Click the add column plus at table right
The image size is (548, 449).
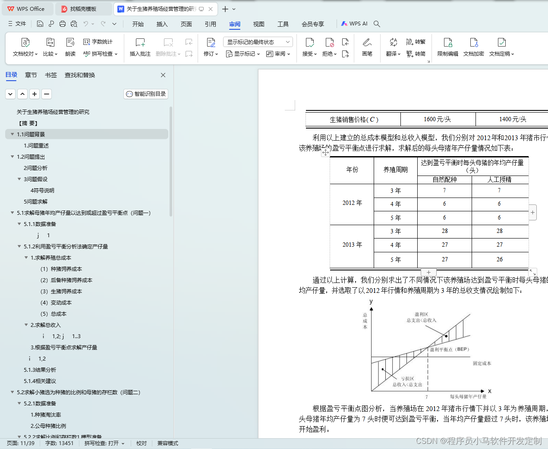click(x=533, y=212)
